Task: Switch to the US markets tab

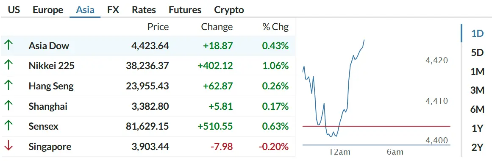Action: 14,10
